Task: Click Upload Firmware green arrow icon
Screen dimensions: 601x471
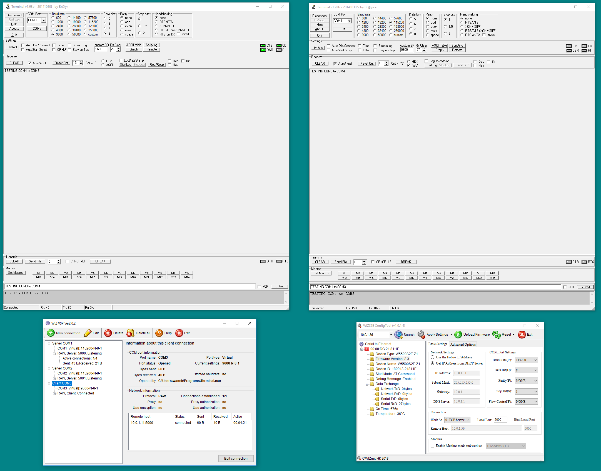Action: [x=458, y=335]
